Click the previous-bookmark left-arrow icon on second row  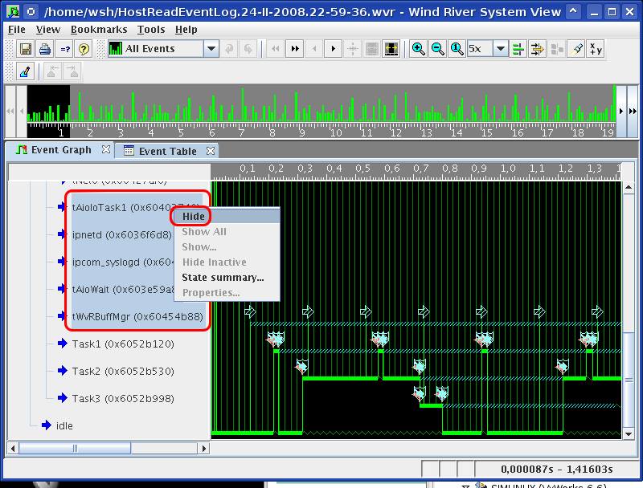(52, 71)
